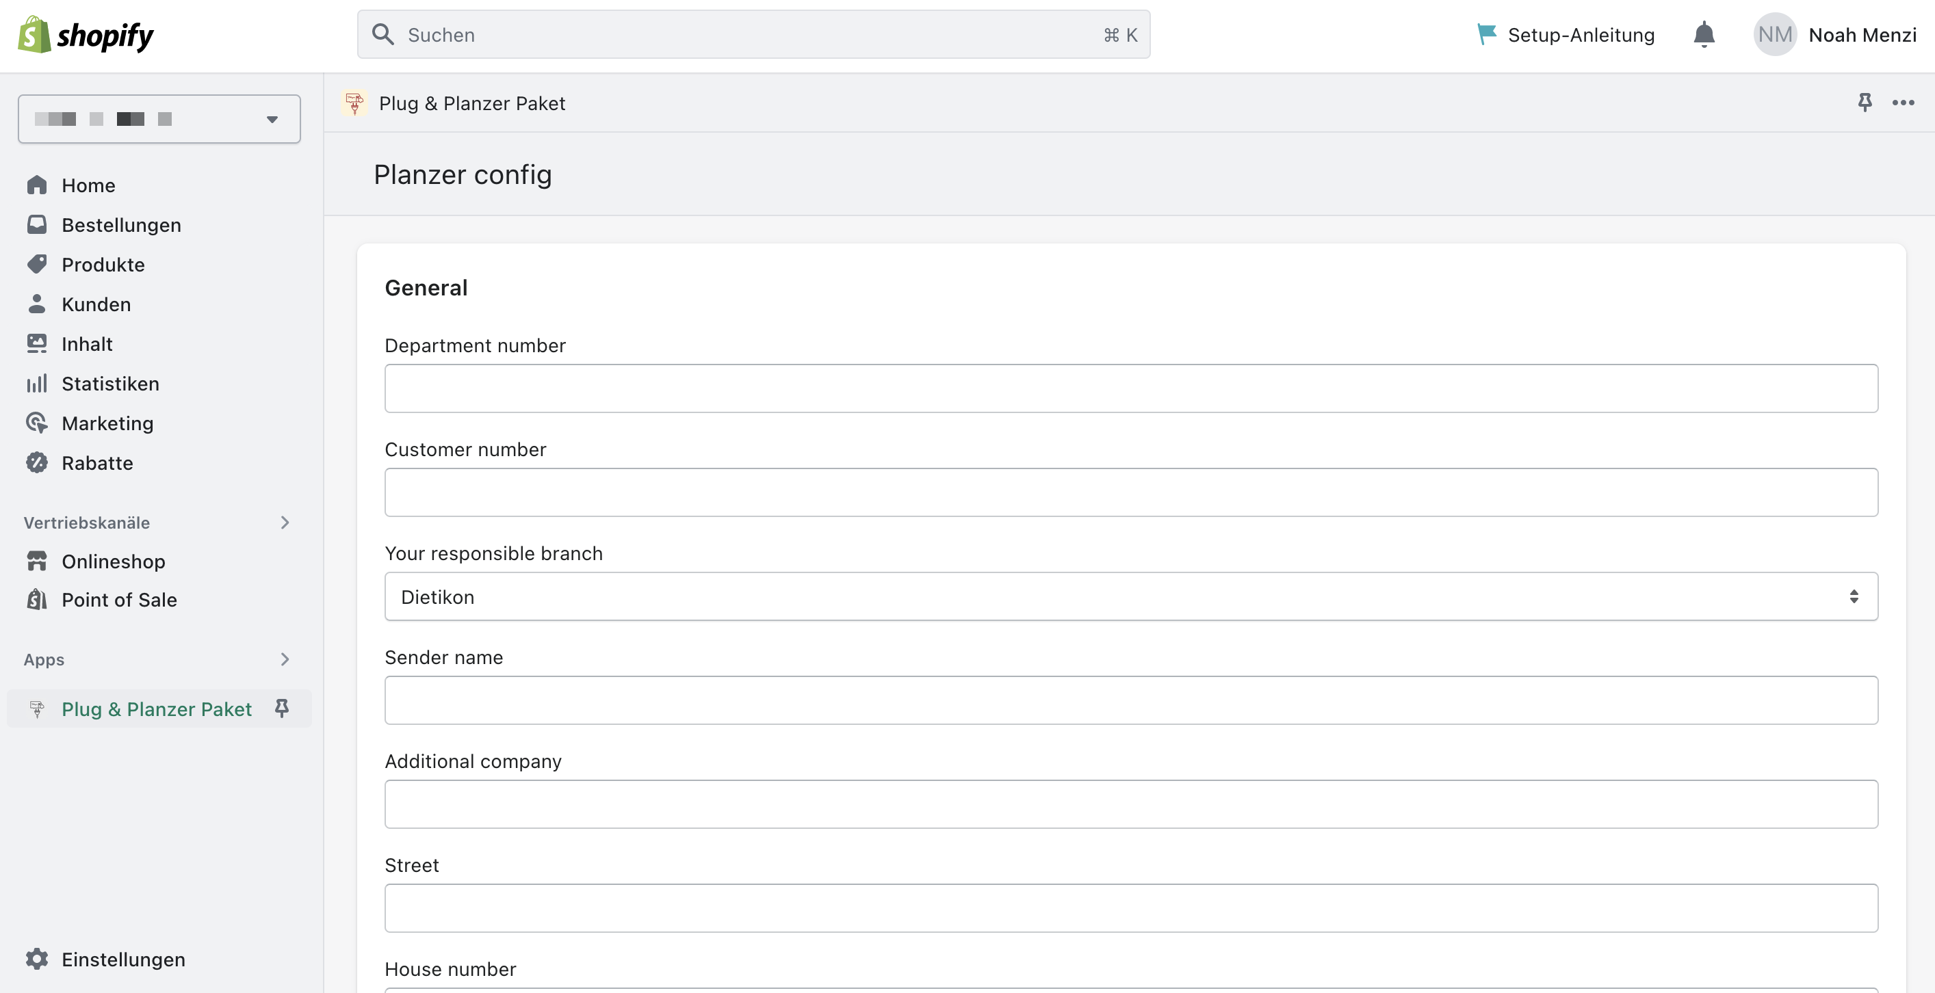The height and width of the screenshot is (993, 1935).
Task: Unpin the Plug & Planzer Paket app
Action: pos(282,708)
